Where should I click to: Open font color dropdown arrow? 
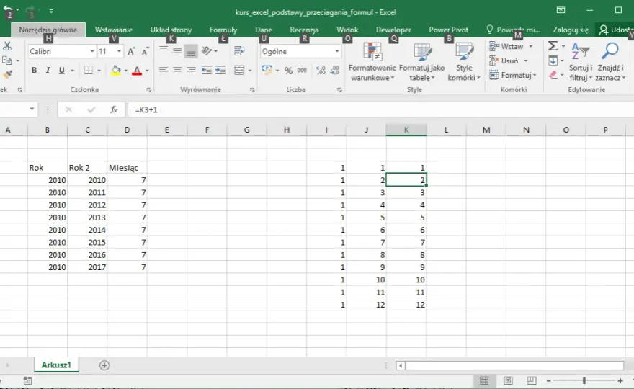pos(147,71)
